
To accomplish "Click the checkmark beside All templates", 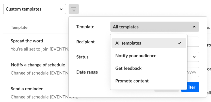I will click(180, 43).
